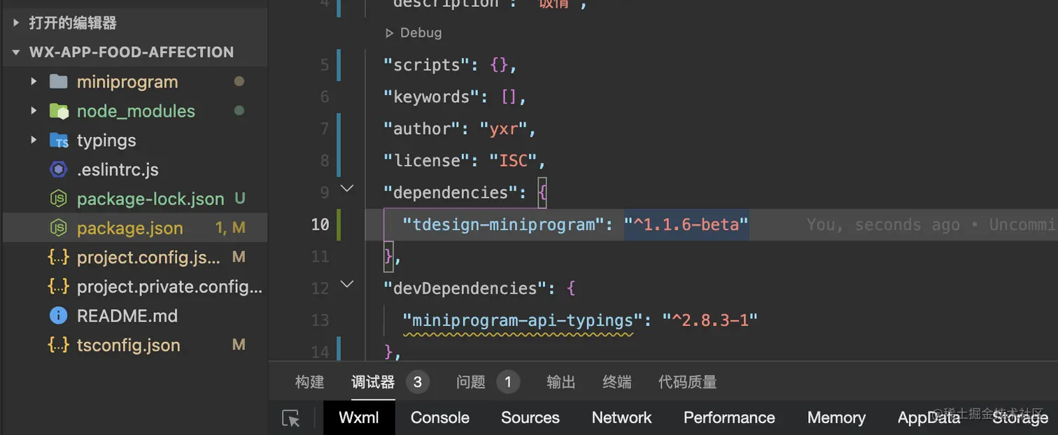Fold the devDependencies block chevron
The width and height of the screenshot is (1058, 435).
[x=347, y=284]
